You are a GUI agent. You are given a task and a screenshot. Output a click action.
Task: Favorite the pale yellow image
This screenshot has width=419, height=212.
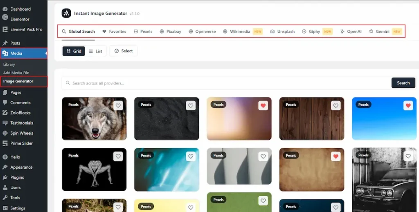tap(191, 207)
